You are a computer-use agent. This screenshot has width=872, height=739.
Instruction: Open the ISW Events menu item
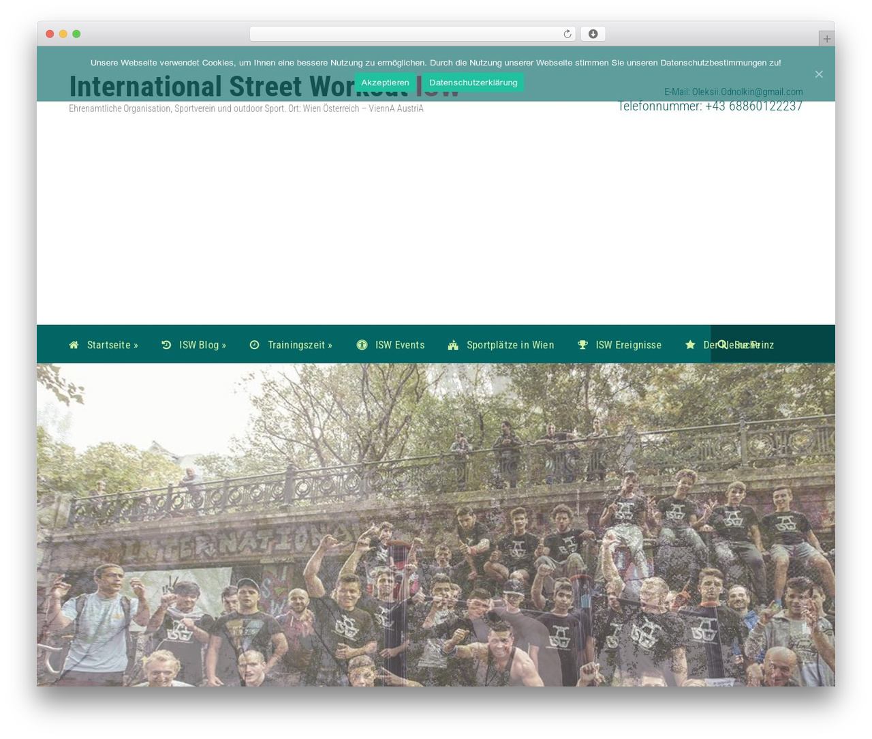(x=390, y=345)
